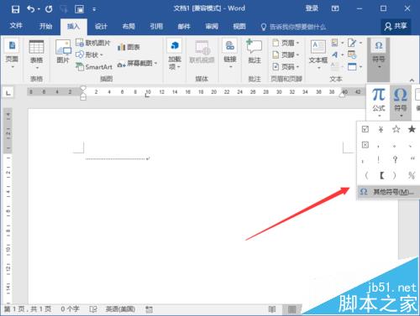The image size is (420, 316).
Task: Click the 符号 Omega symbol button
Action: point(401,102)
